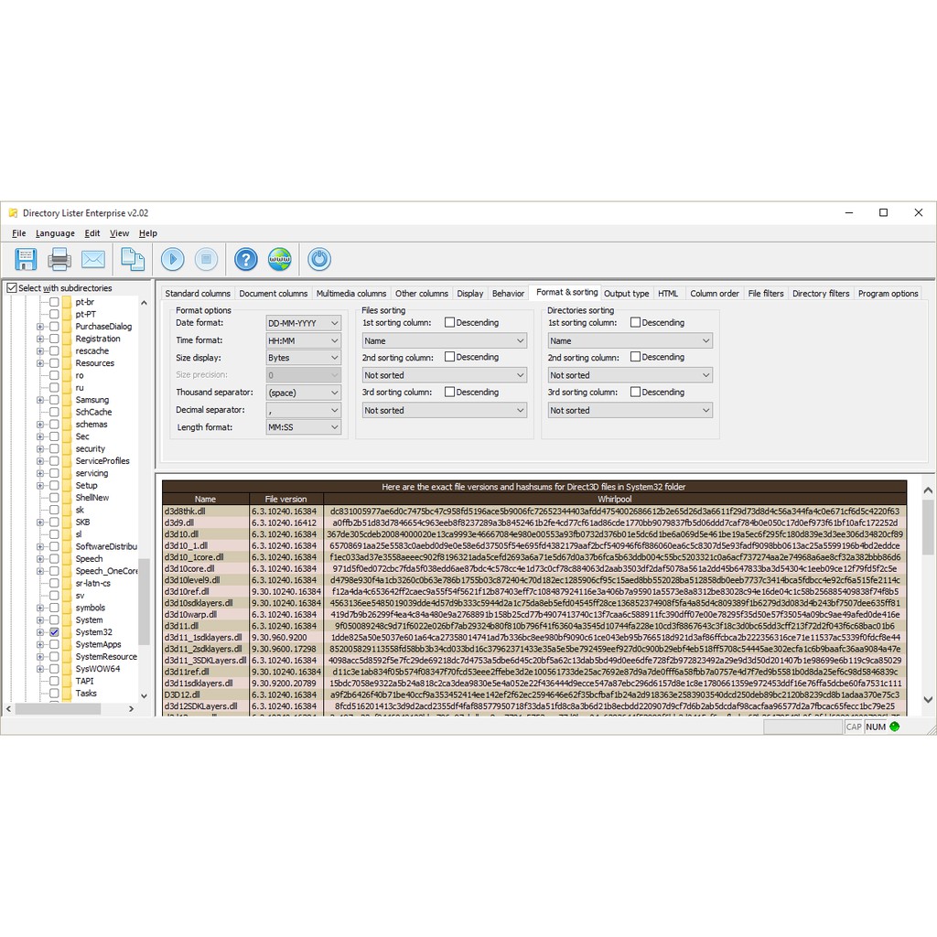The height and width of the screenshot is (937, 937).
Task: Click the WWW globe website icon
Action: (280, 259)
